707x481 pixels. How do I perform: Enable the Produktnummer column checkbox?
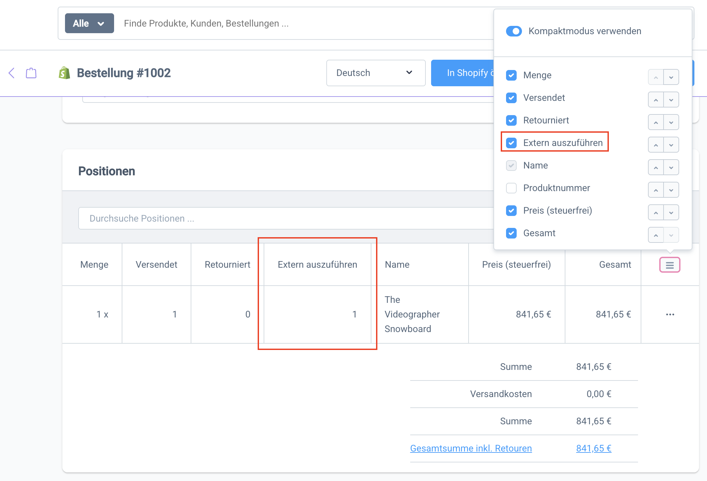(511, 188)
